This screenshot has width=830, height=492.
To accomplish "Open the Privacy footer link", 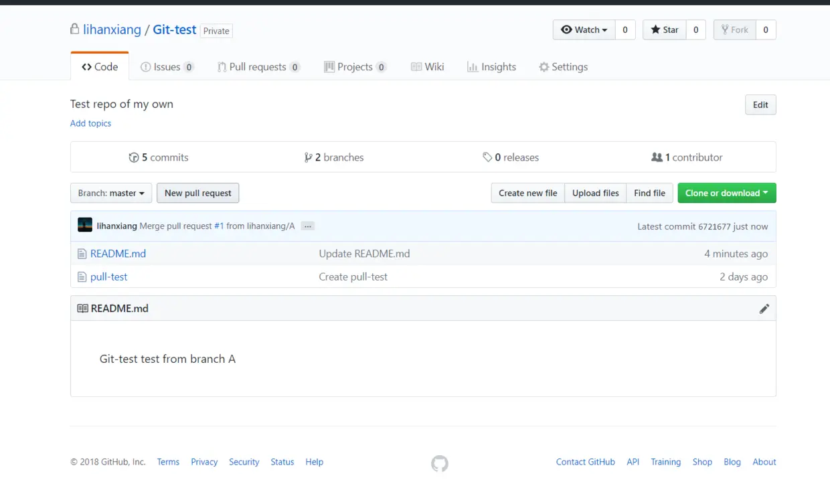I will [204, 462].
